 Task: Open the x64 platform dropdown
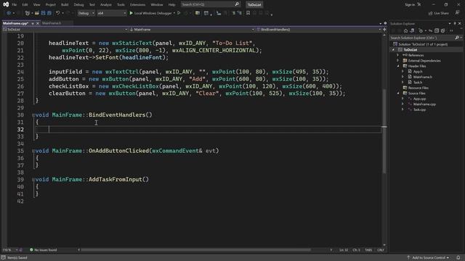click(x=111, y=13)
